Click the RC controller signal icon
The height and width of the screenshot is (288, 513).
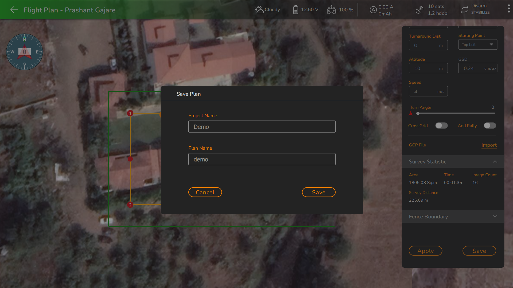pyautogui.click(x=331, y=10)
